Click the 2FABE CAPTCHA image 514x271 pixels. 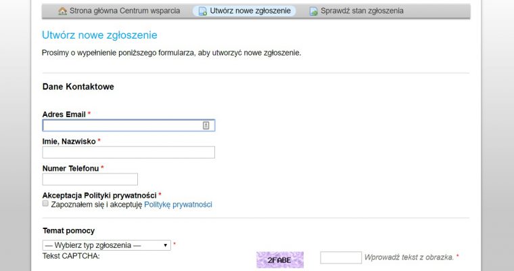click(x=280, y=260)
